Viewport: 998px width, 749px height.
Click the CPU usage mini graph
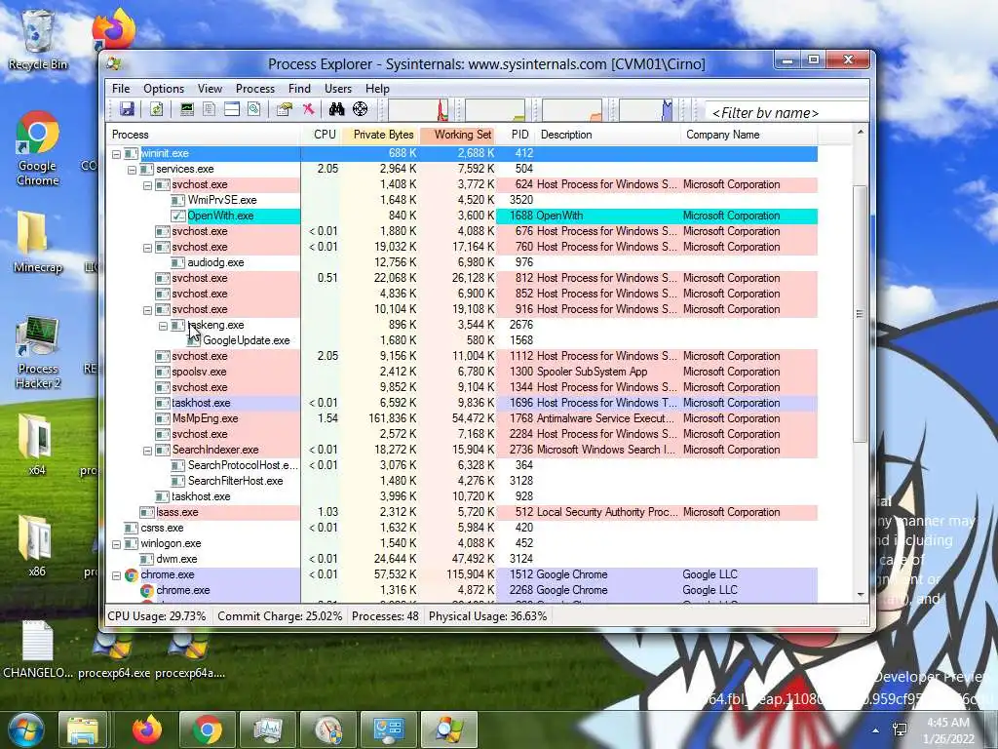[418, 109]
